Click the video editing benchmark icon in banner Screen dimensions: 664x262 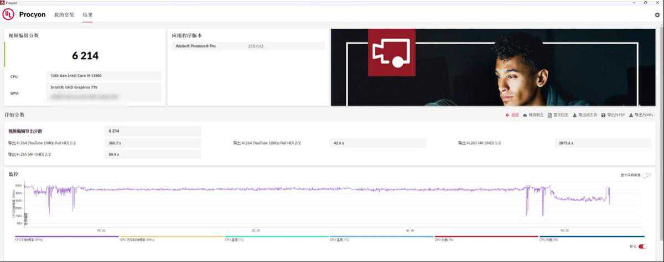[392, 53]
